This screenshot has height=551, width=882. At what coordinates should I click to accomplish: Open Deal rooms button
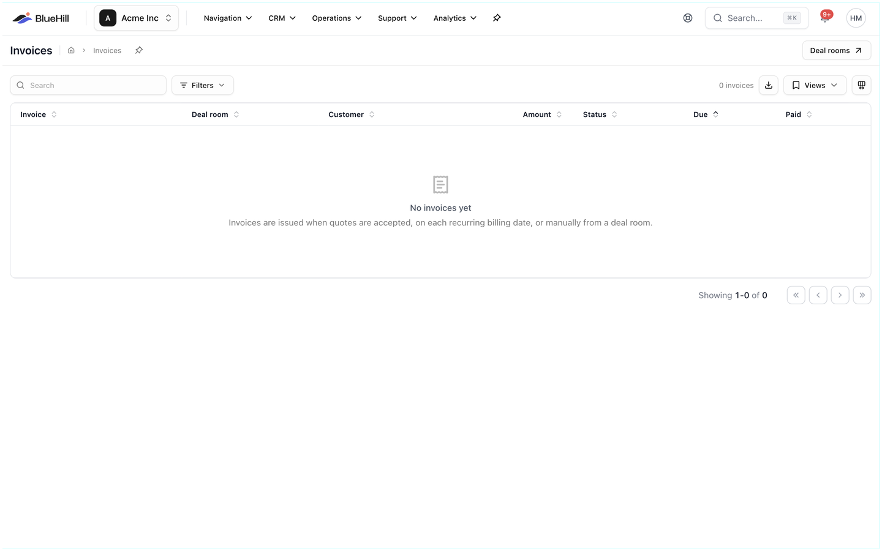point(836,50)
